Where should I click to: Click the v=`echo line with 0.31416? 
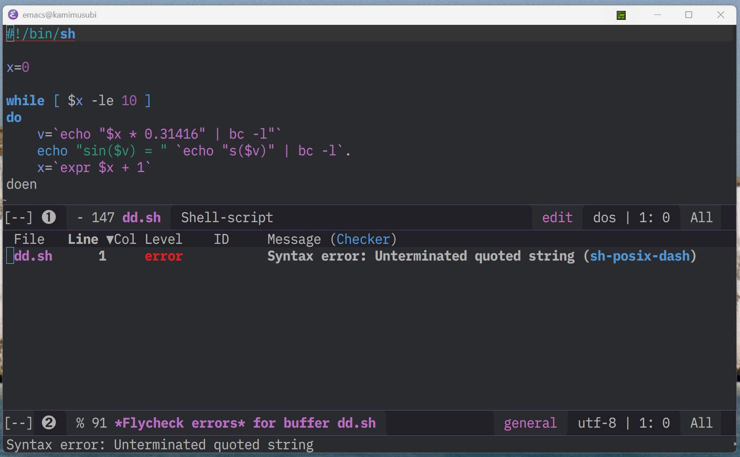pos(159,134)
